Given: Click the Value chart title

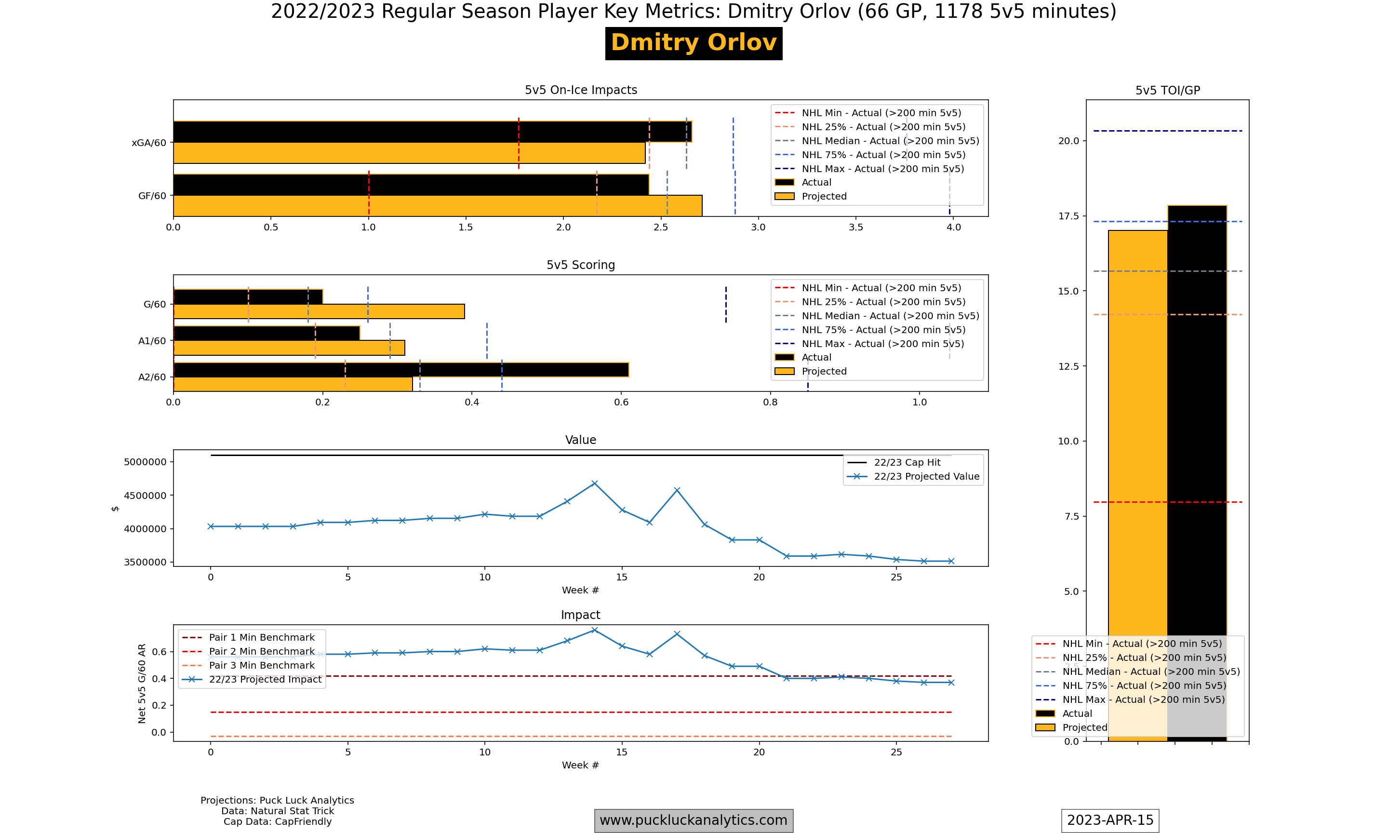Looking at the screenshot, I should (581, 440).
